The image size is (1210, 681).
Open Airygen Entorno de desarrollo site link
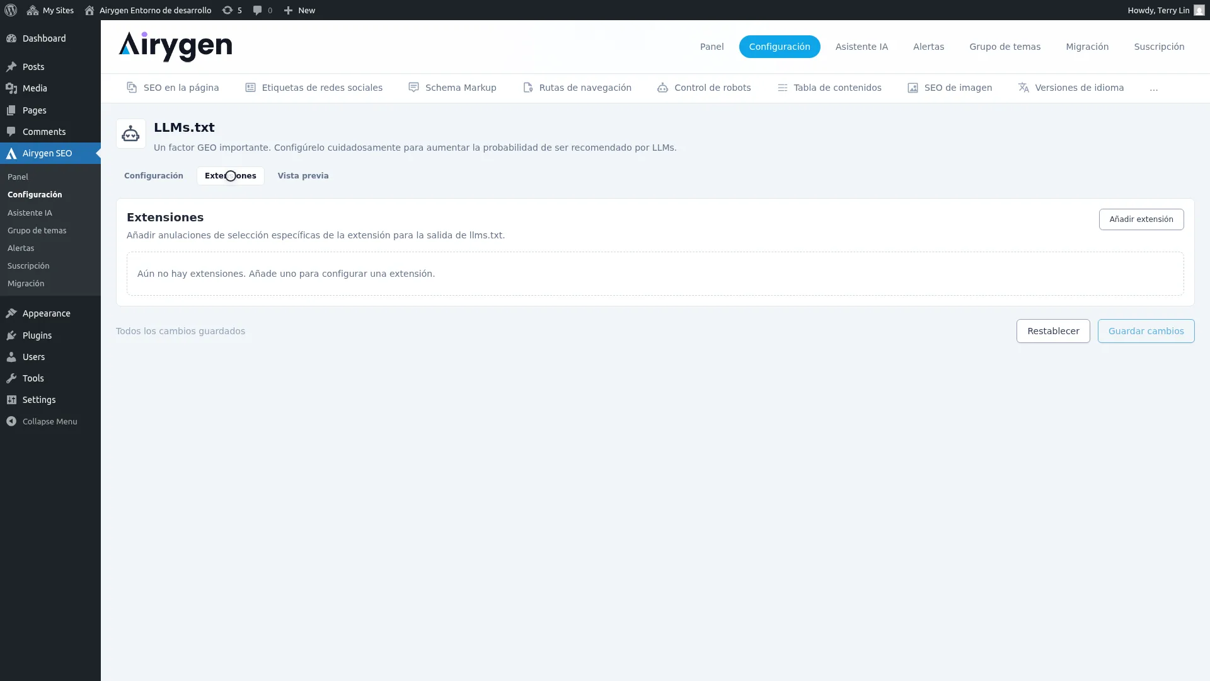(x=148, y=10)
